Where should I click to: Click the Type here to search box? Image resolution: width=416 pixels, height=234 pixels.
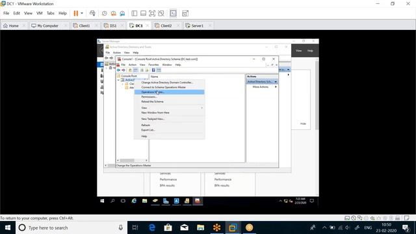[71, 227]
